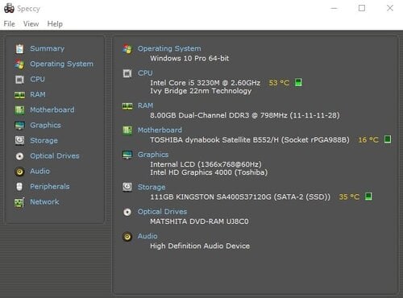Open the Help menu
The width and height of the screenshot is (403, 298).
click(x=55, y=24)
